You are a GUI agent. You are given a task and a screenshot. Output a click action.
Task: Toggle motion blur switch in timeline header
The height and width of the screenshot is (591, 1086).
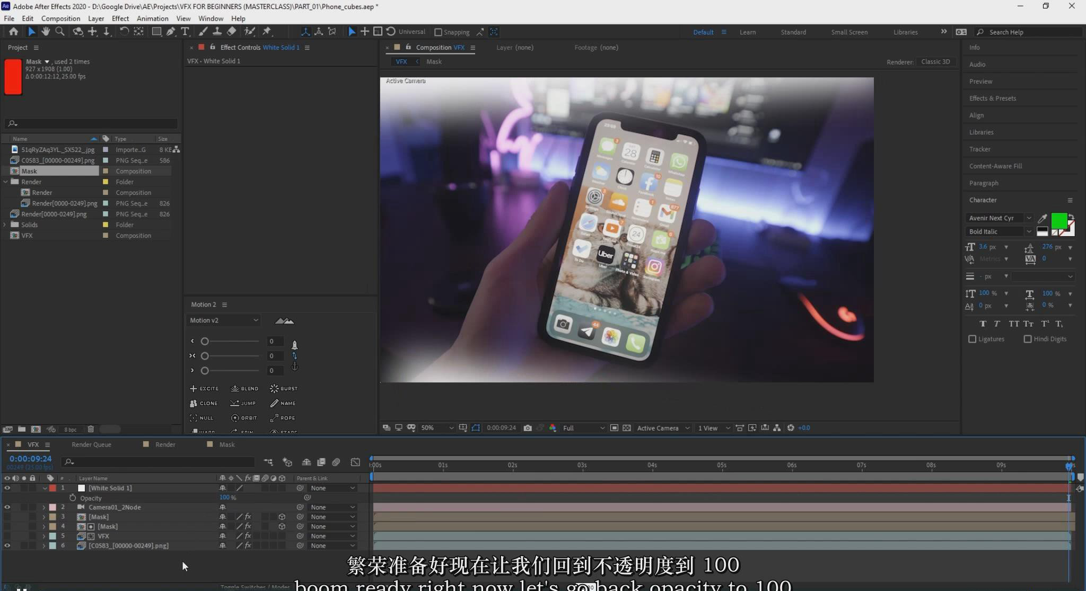click(336, 462)
